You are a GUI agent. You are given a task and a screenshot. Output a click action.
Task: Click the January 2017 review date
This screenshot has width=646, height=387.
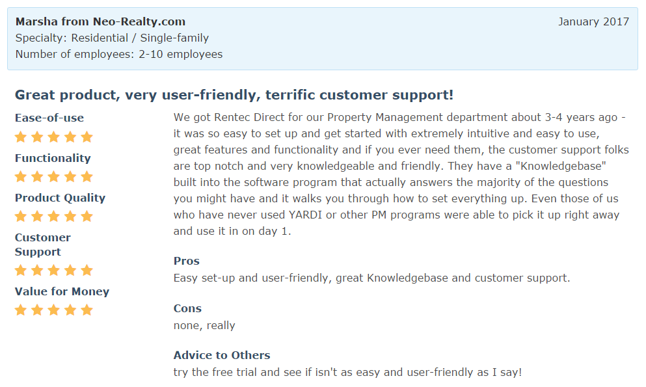[x=593, y=21]
